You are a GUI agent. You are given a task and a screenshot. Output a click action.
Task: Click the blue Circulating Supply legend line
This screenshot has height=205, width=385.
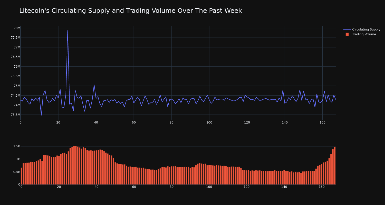[347, 29]
